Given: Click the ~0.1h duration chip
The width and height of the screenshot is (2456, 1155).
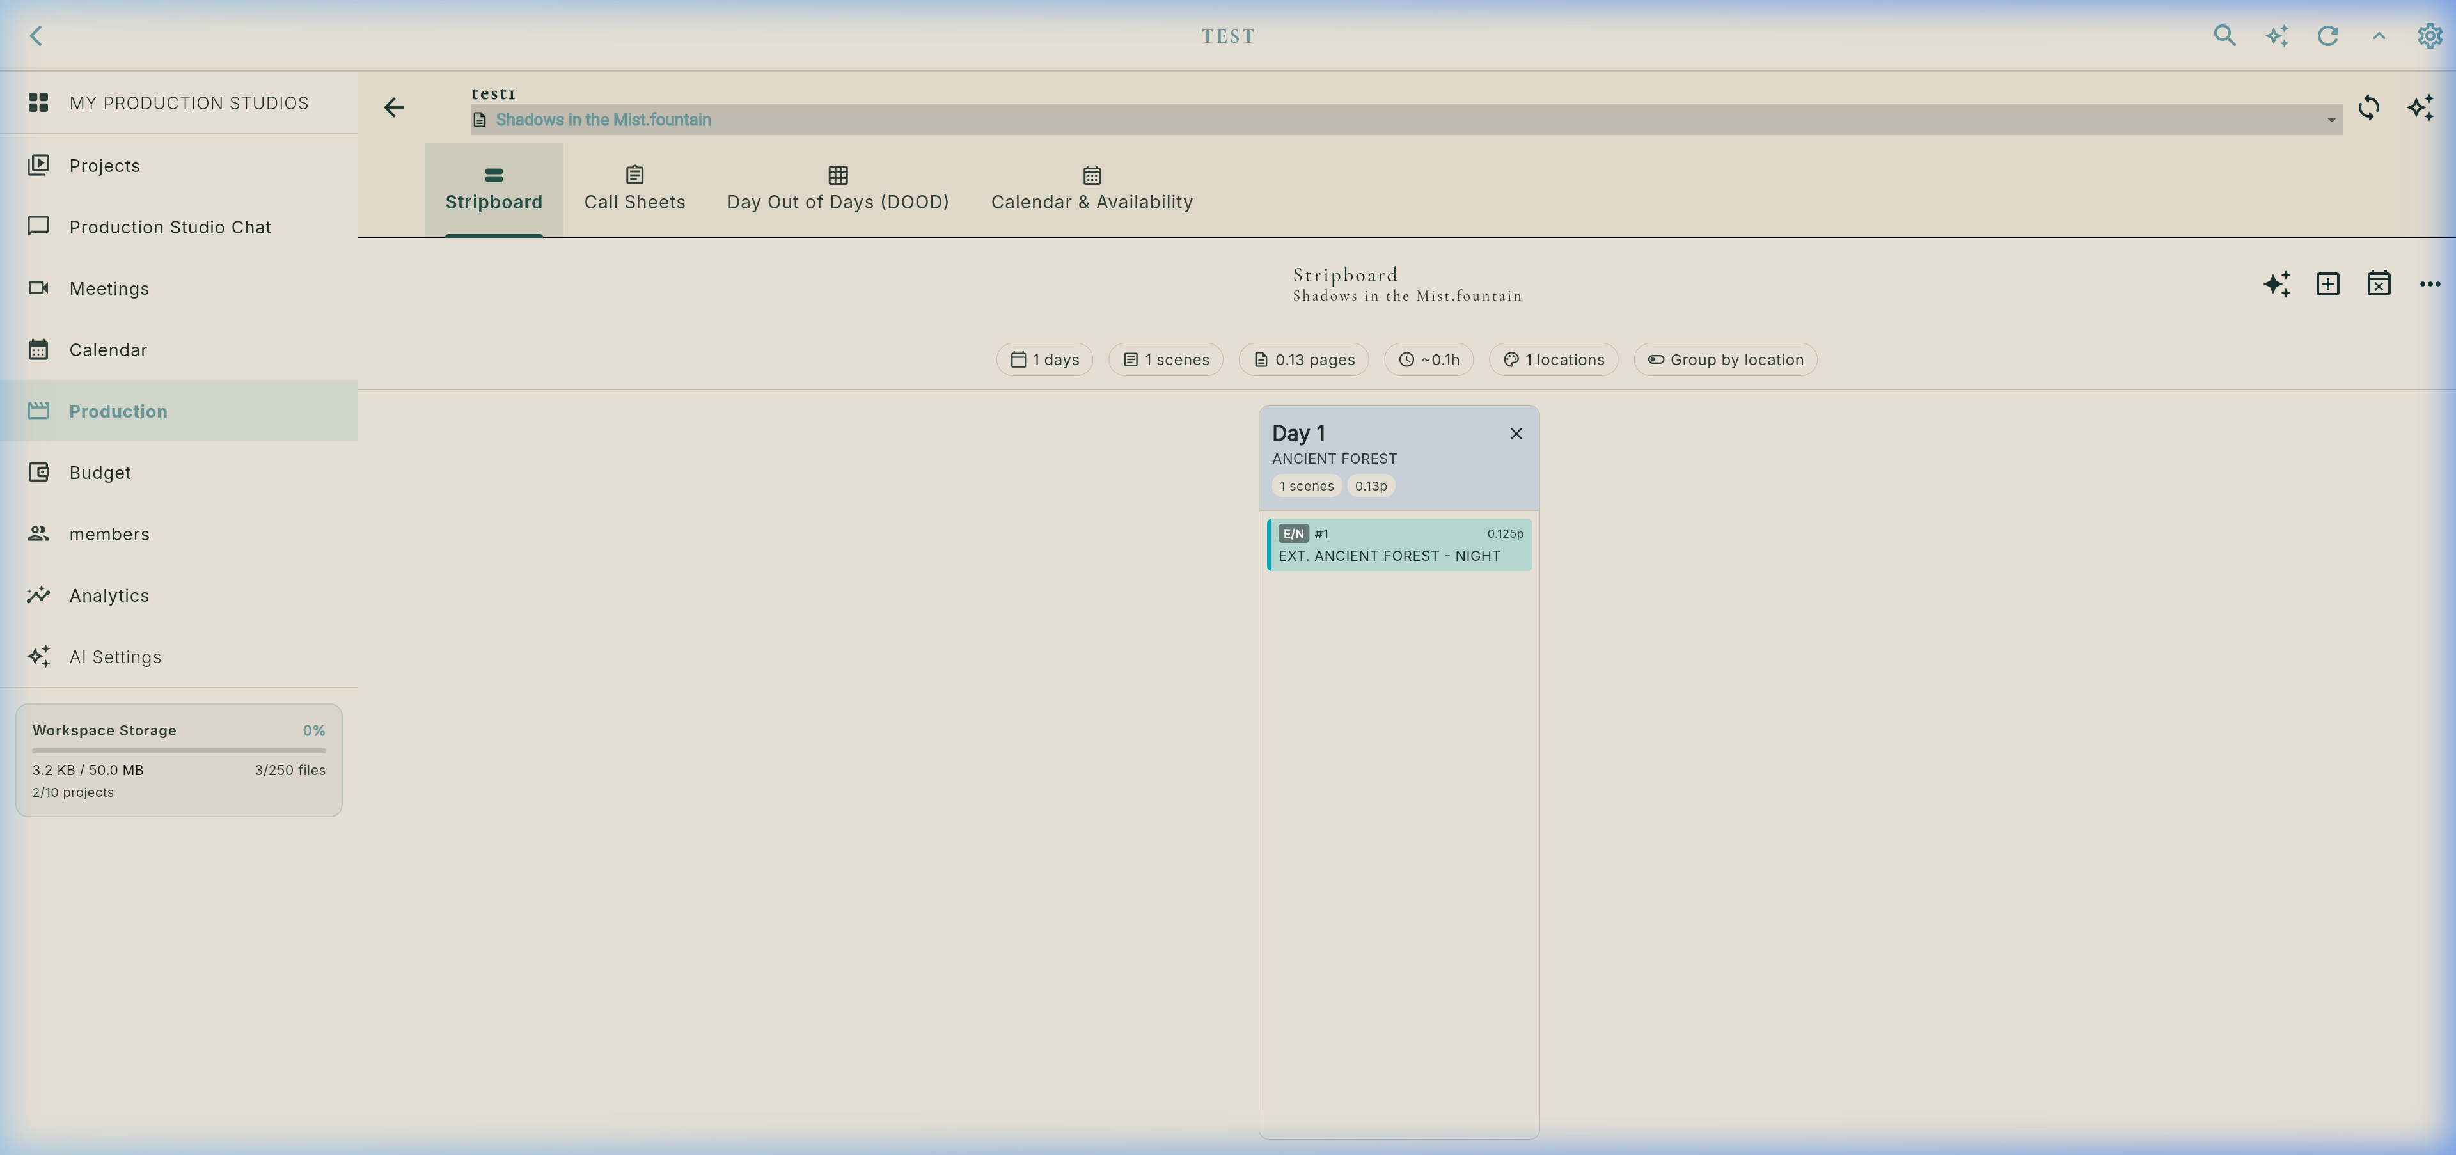Looking at the screenshot, I should pyautogui.click(x=1428, y=359).
